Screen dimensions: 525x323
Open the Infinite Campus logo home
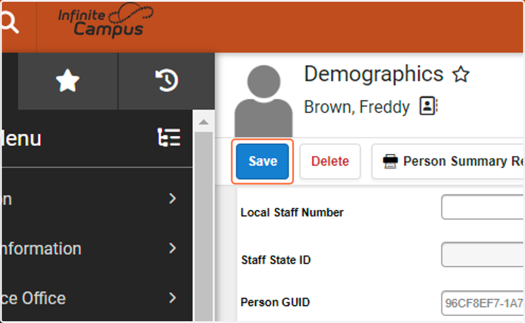[x=105, y=21]
